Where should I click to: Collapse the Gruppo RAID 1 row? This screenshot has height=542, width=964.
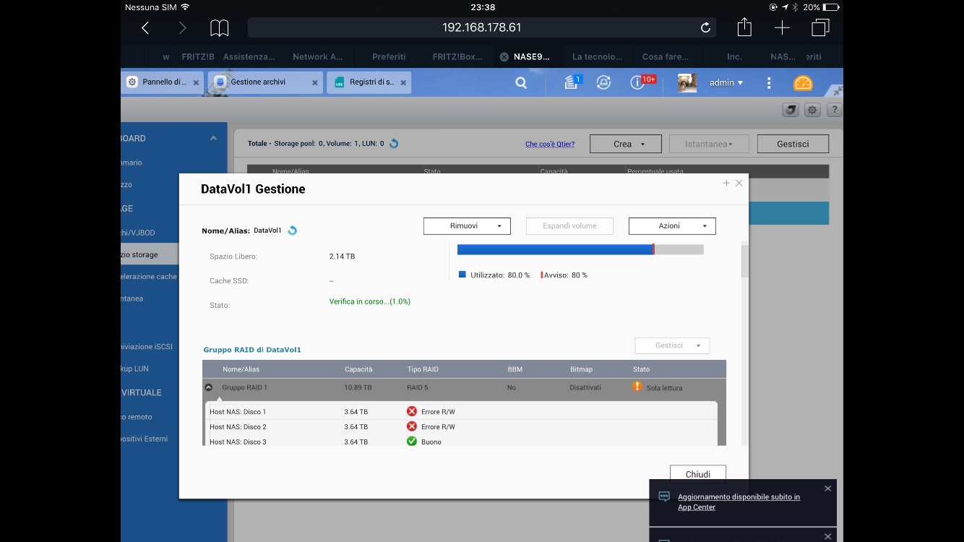click(x=209, y=387)
